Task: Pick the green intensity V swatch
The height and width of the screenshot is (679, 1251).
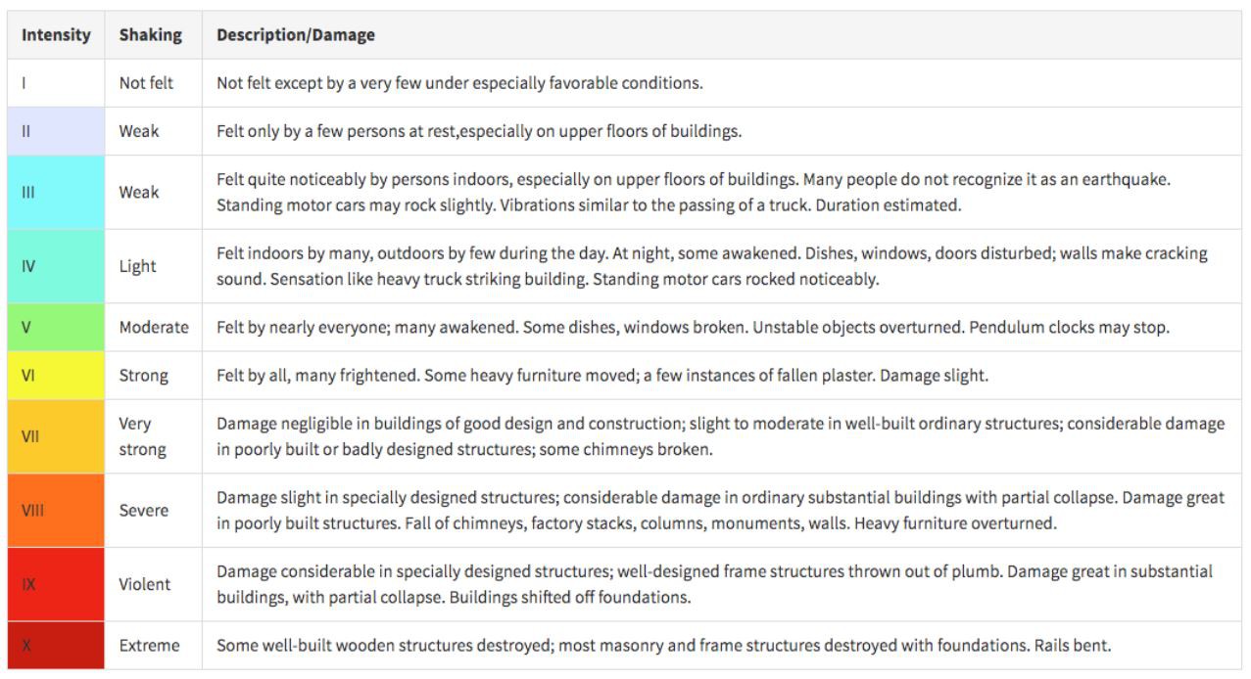Action: pyautogui.click(x=56, y=328)
